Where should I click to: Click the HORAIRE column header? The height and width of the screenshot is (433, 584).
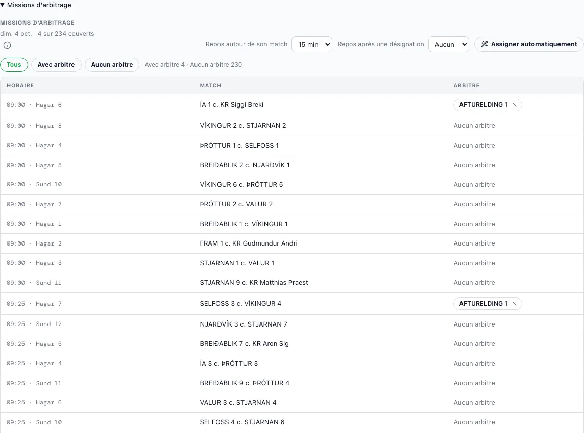click(x=20, y=85)
